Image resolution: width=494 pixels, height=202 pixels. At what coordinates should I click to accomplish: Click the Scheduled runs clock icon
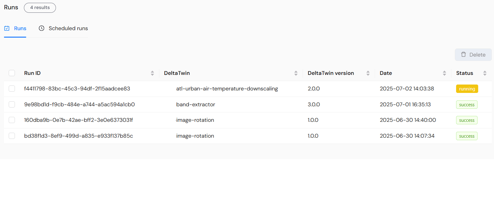point(41,28)
